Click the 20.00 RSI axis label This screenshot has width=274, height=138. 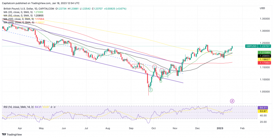(x=263, y=122)
